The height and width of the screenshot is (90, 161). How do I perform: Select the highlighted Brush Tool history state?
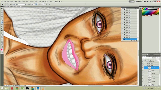(x=130, y=39)
